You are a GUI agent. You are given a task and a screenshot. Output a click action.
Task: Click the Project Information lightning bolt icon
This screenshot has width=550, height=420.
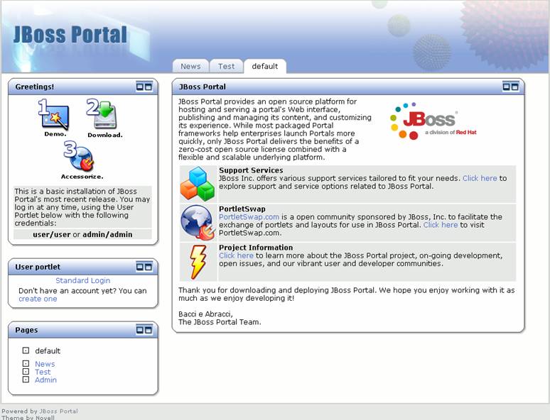click(198, 262)
